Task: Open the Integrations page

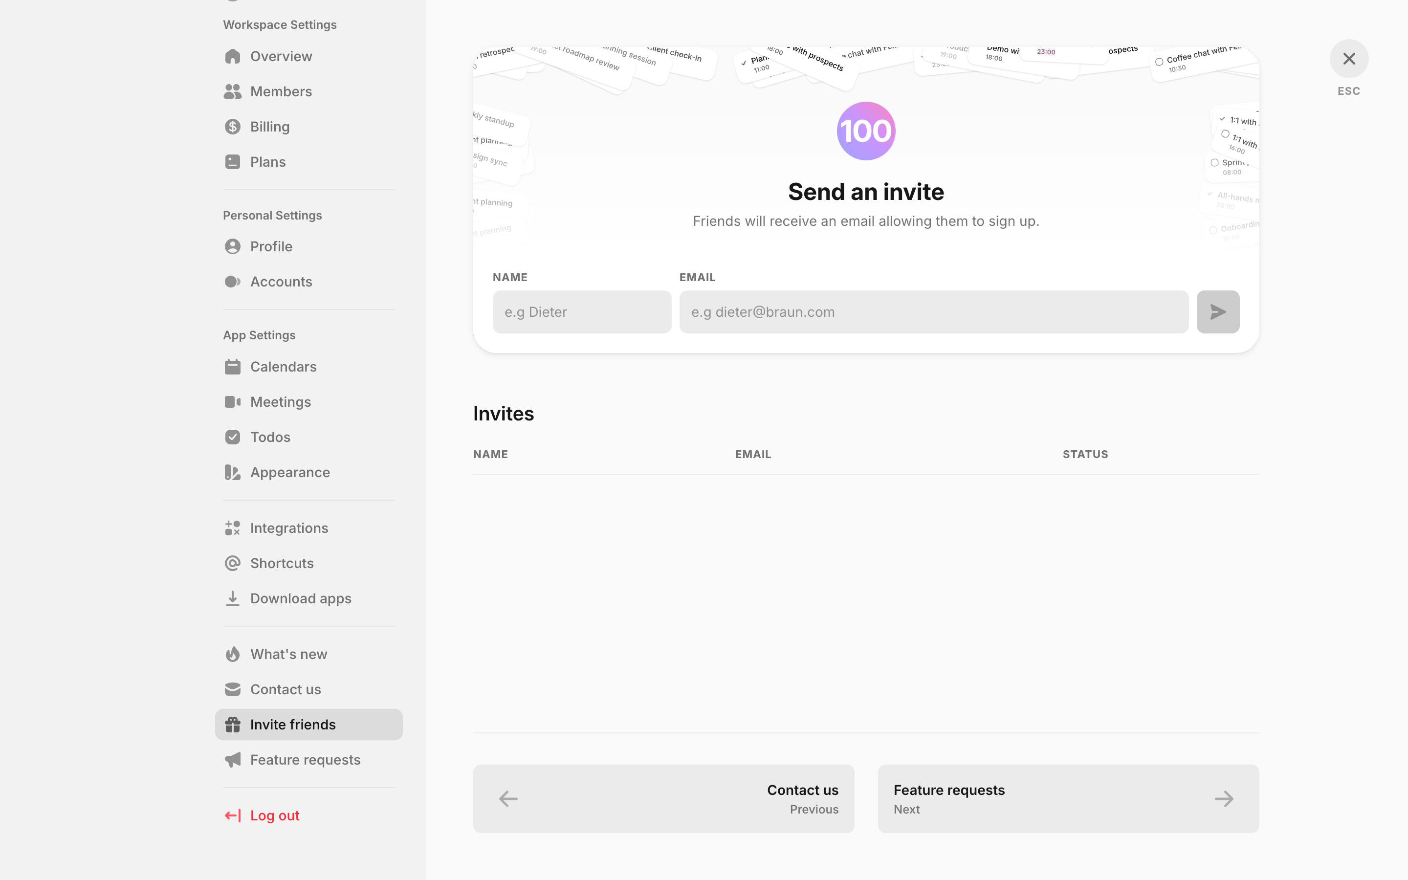Action: [x=308, y=528]
